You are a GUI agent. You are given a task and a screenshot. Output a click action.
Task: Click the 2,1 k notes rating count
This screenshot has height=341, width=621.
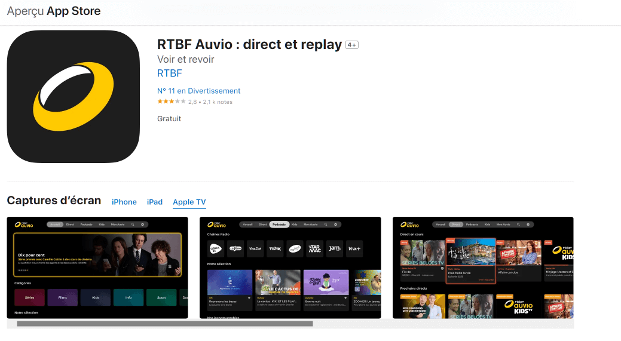pos(218,102)
